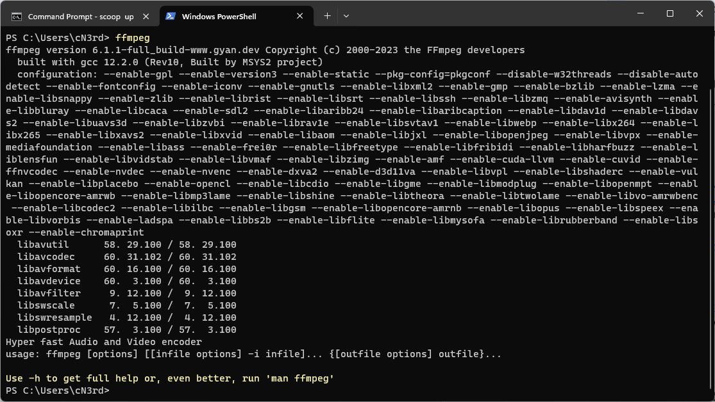Click the '--enable-fontconfig' flag text
Image resolution: width=715 pixels, height=402 pixels.
[x=101, y=86]
